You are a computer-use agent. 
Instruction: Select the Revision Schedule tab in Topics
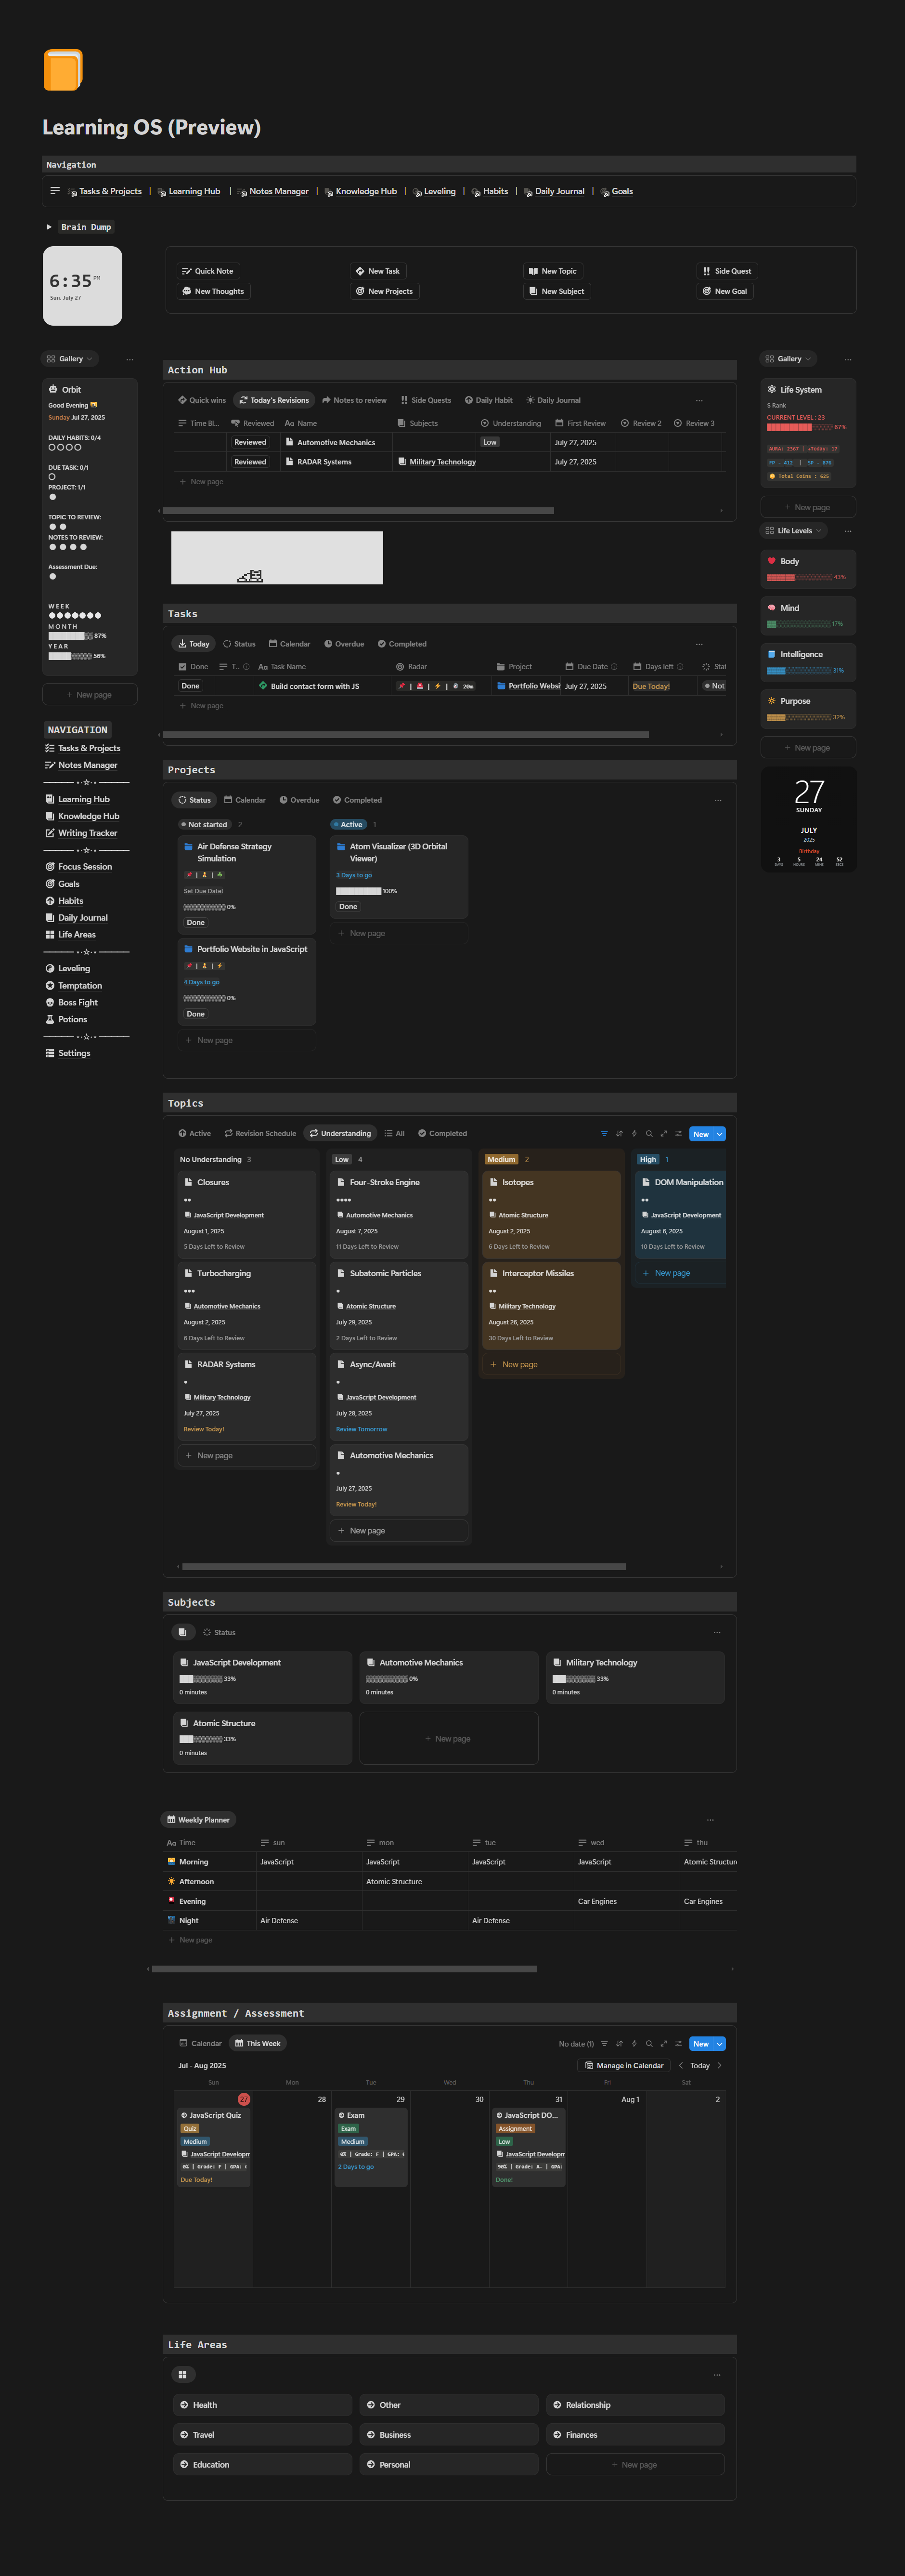click(261, 1134)
